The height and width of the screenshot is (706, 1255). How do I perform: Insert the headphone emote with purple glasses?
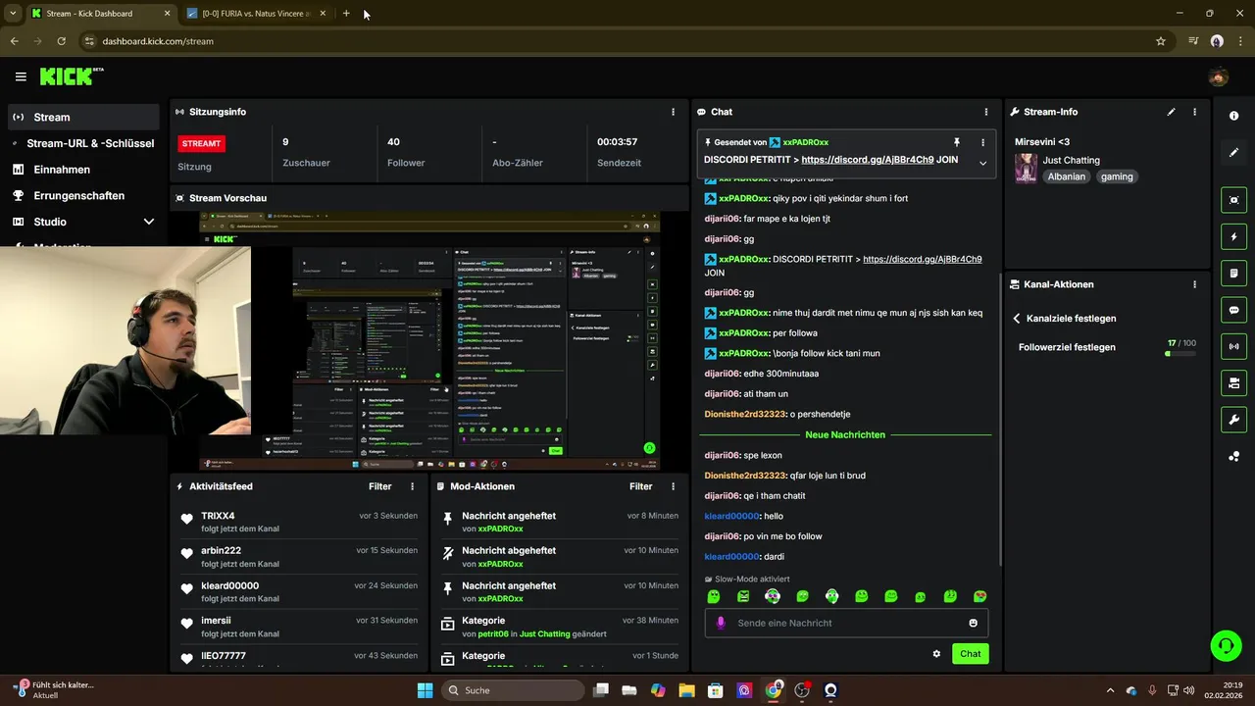773,596
